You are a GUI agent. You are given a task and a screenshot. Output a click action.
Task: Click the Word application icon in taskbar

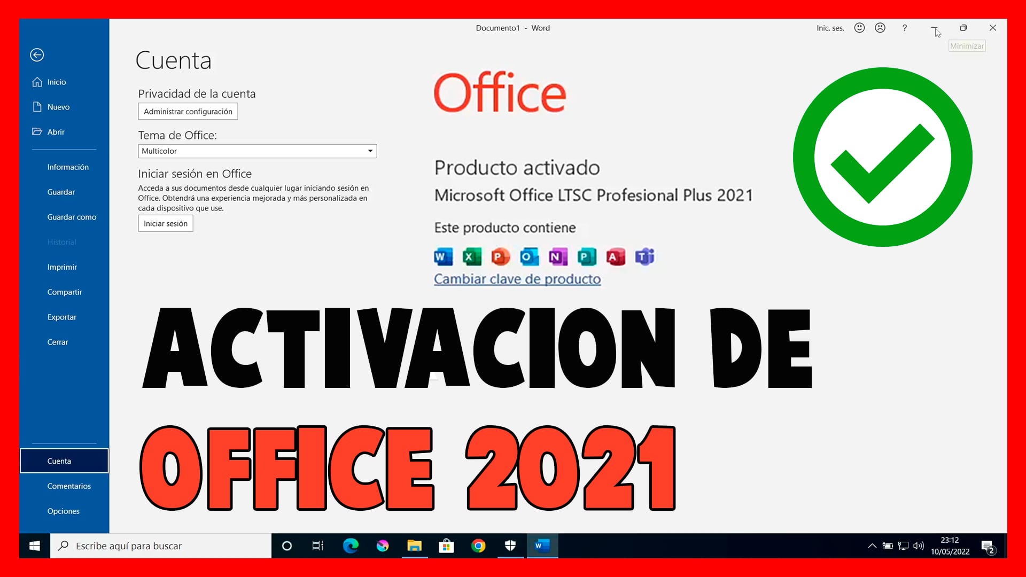(542, 546)
